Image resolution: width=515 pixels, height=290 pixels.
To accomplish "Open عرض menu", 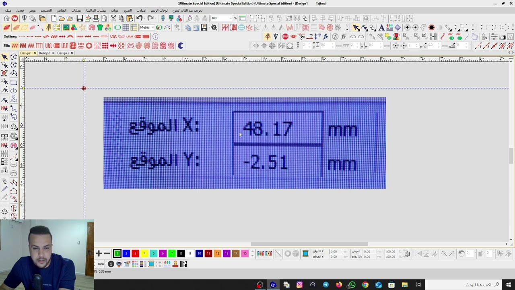I will [32, 10].
